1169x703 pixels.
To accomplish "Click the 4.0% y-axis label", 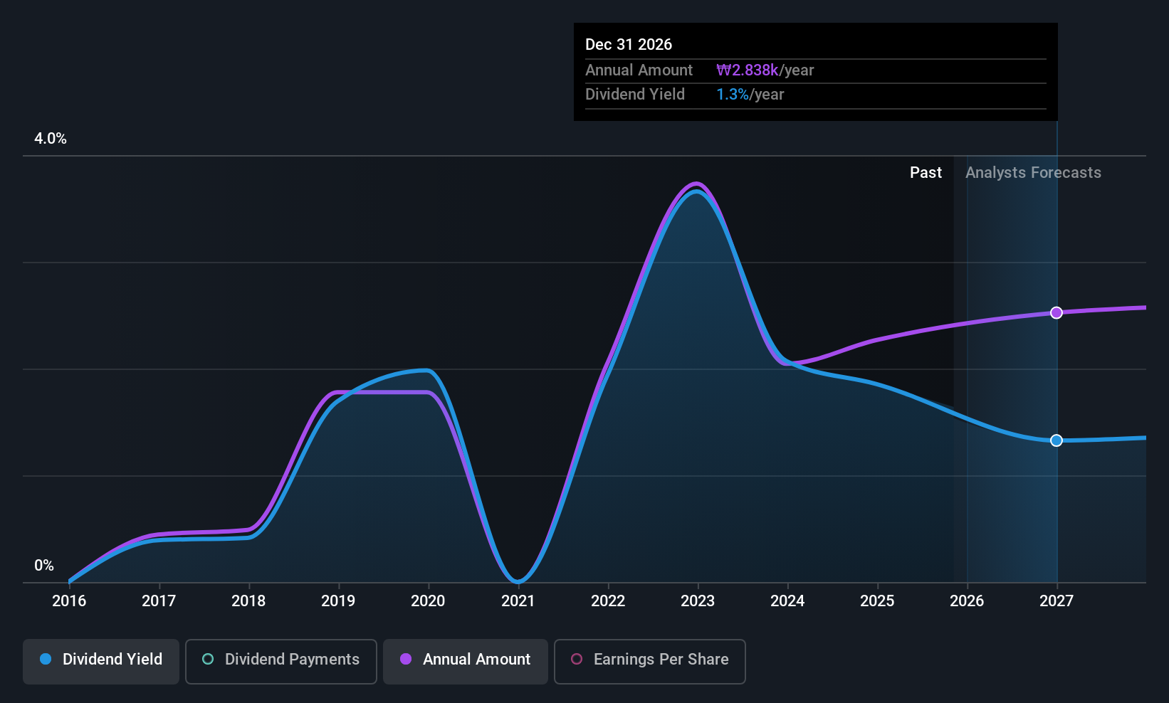I will [51, 139].
